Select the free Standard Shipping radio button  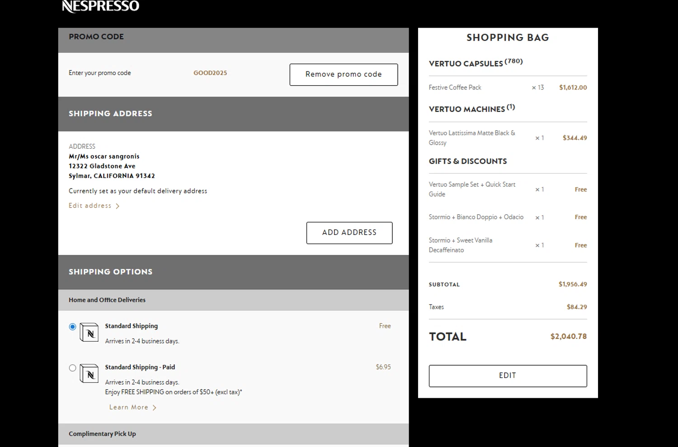pyautogui.click(x=72, y=327)
